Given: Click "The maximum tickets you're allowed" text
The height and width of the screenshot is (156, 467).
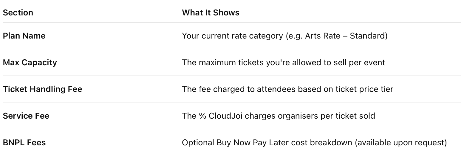Looking at the screenshot, I should [253, 63].
